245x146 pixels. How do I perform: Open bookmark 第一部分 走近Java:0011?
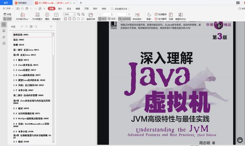26,50
